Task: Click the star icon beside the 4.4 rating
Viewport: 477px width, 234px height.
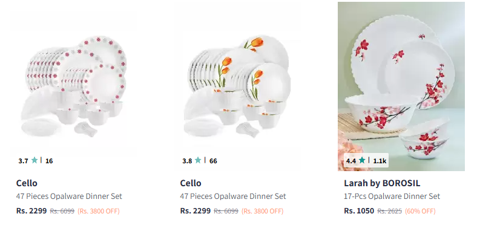Action: coord(362,160)
